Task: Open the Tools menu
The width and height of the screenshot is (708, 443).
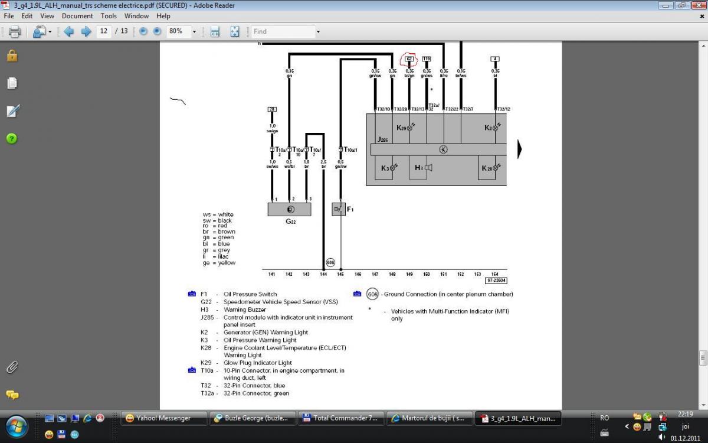Action: point(109,16)
